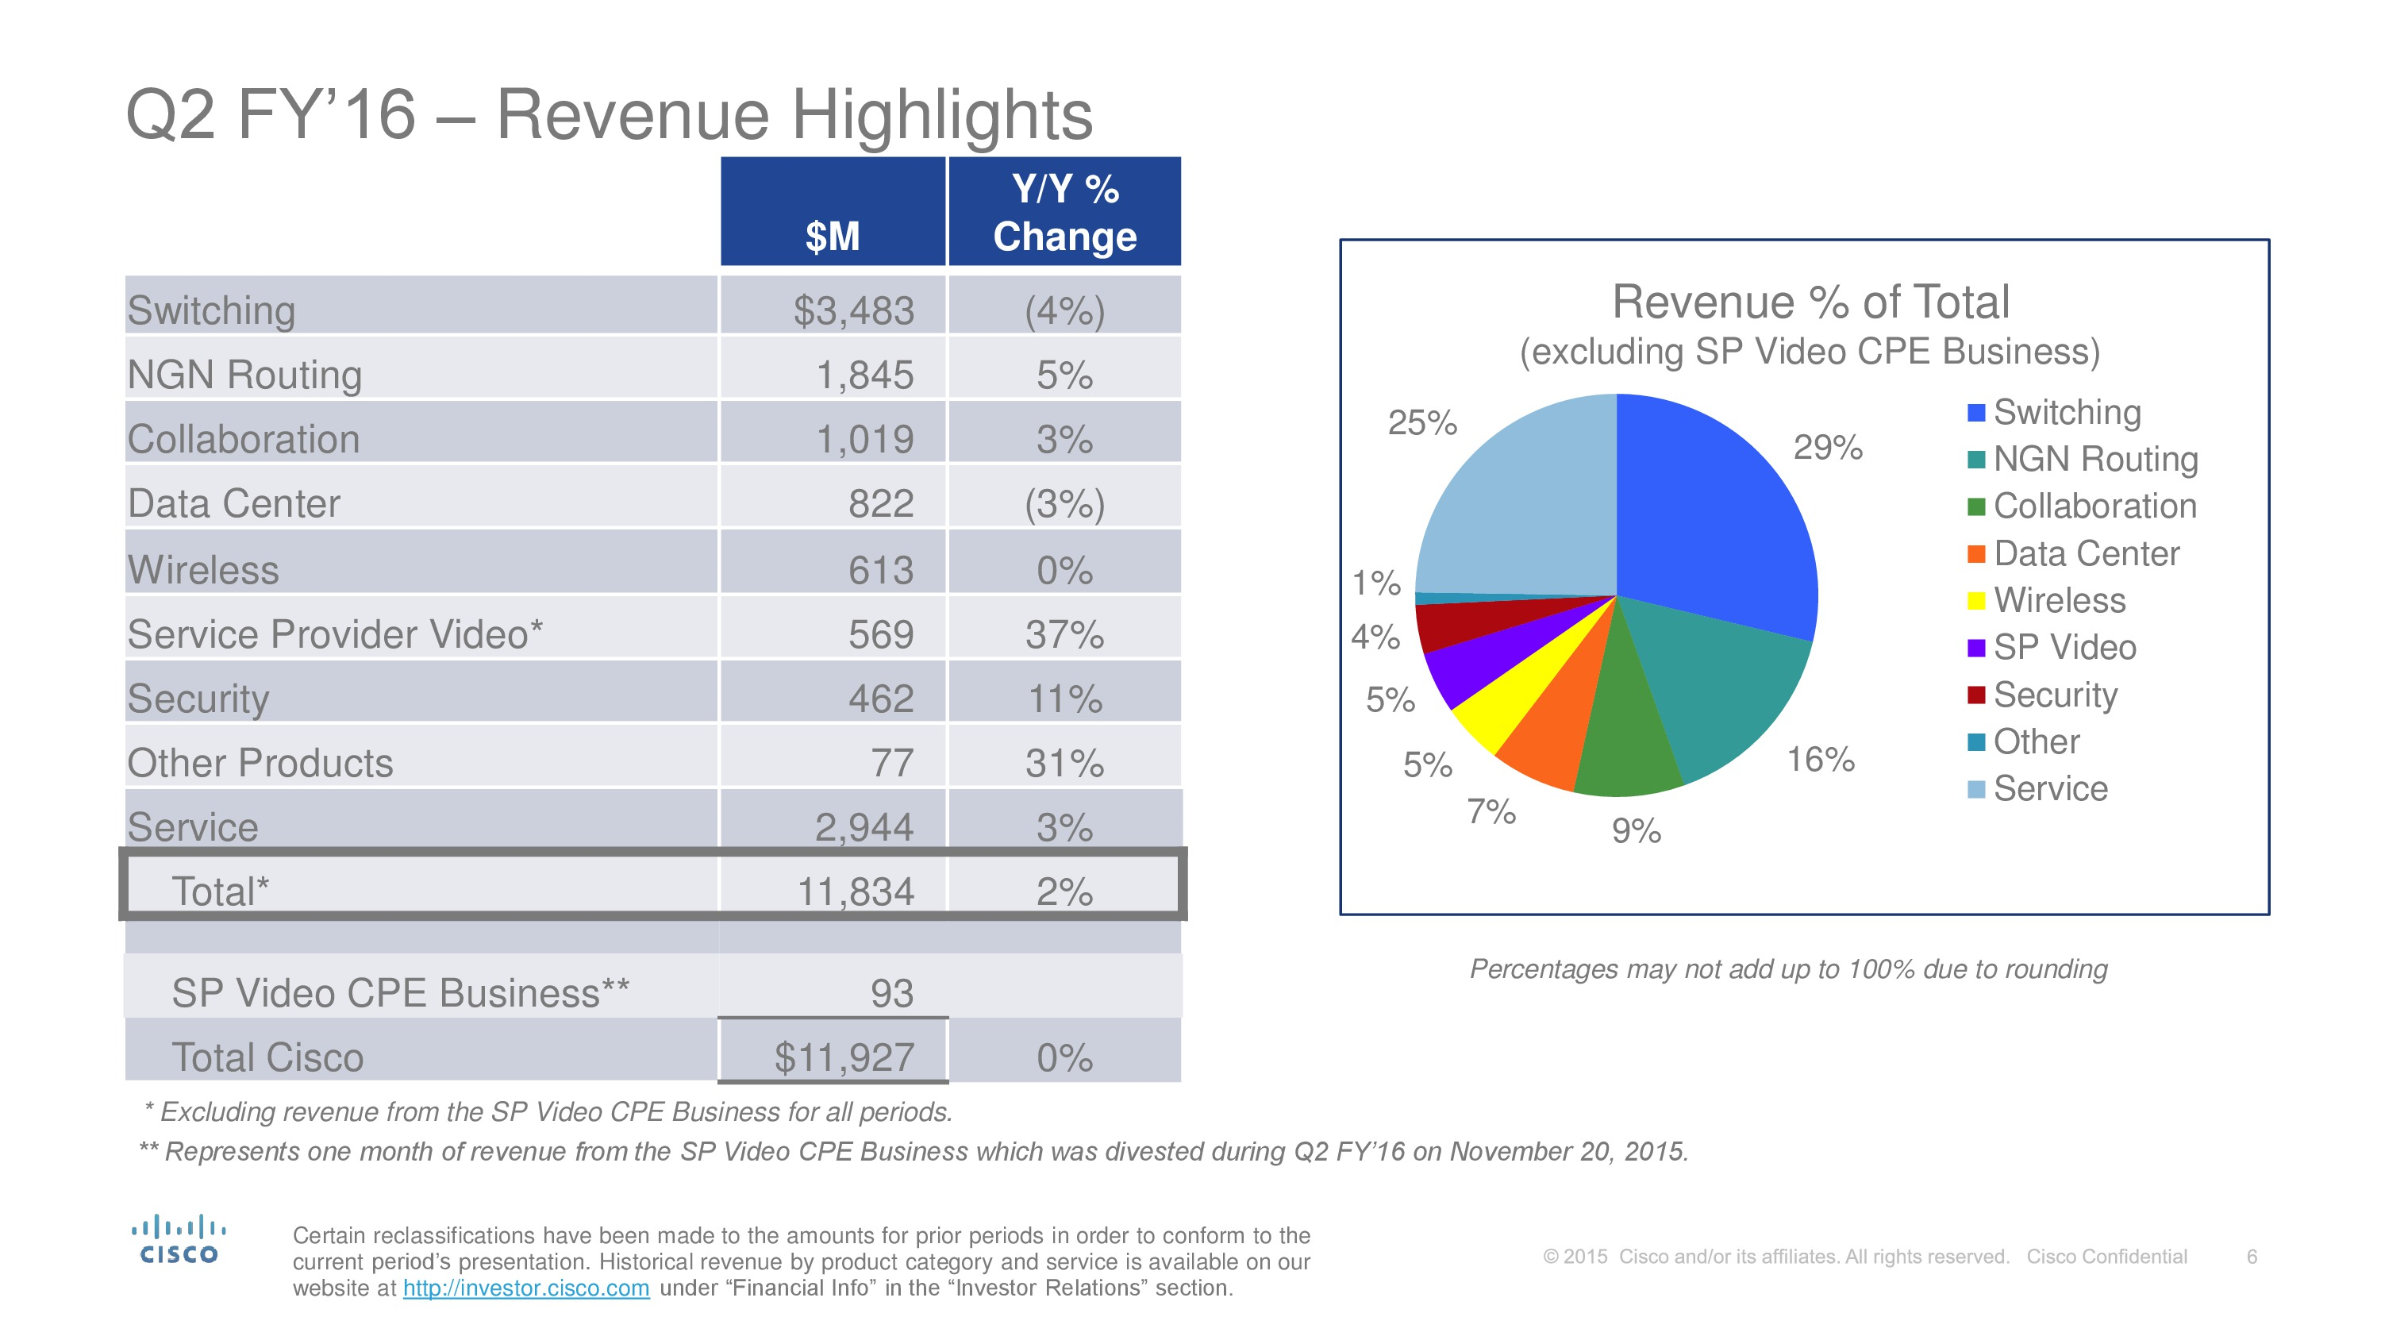Click the Service light-blue legend marker
Screen dimensions: 2381x1340
[x=1976, y=789]
